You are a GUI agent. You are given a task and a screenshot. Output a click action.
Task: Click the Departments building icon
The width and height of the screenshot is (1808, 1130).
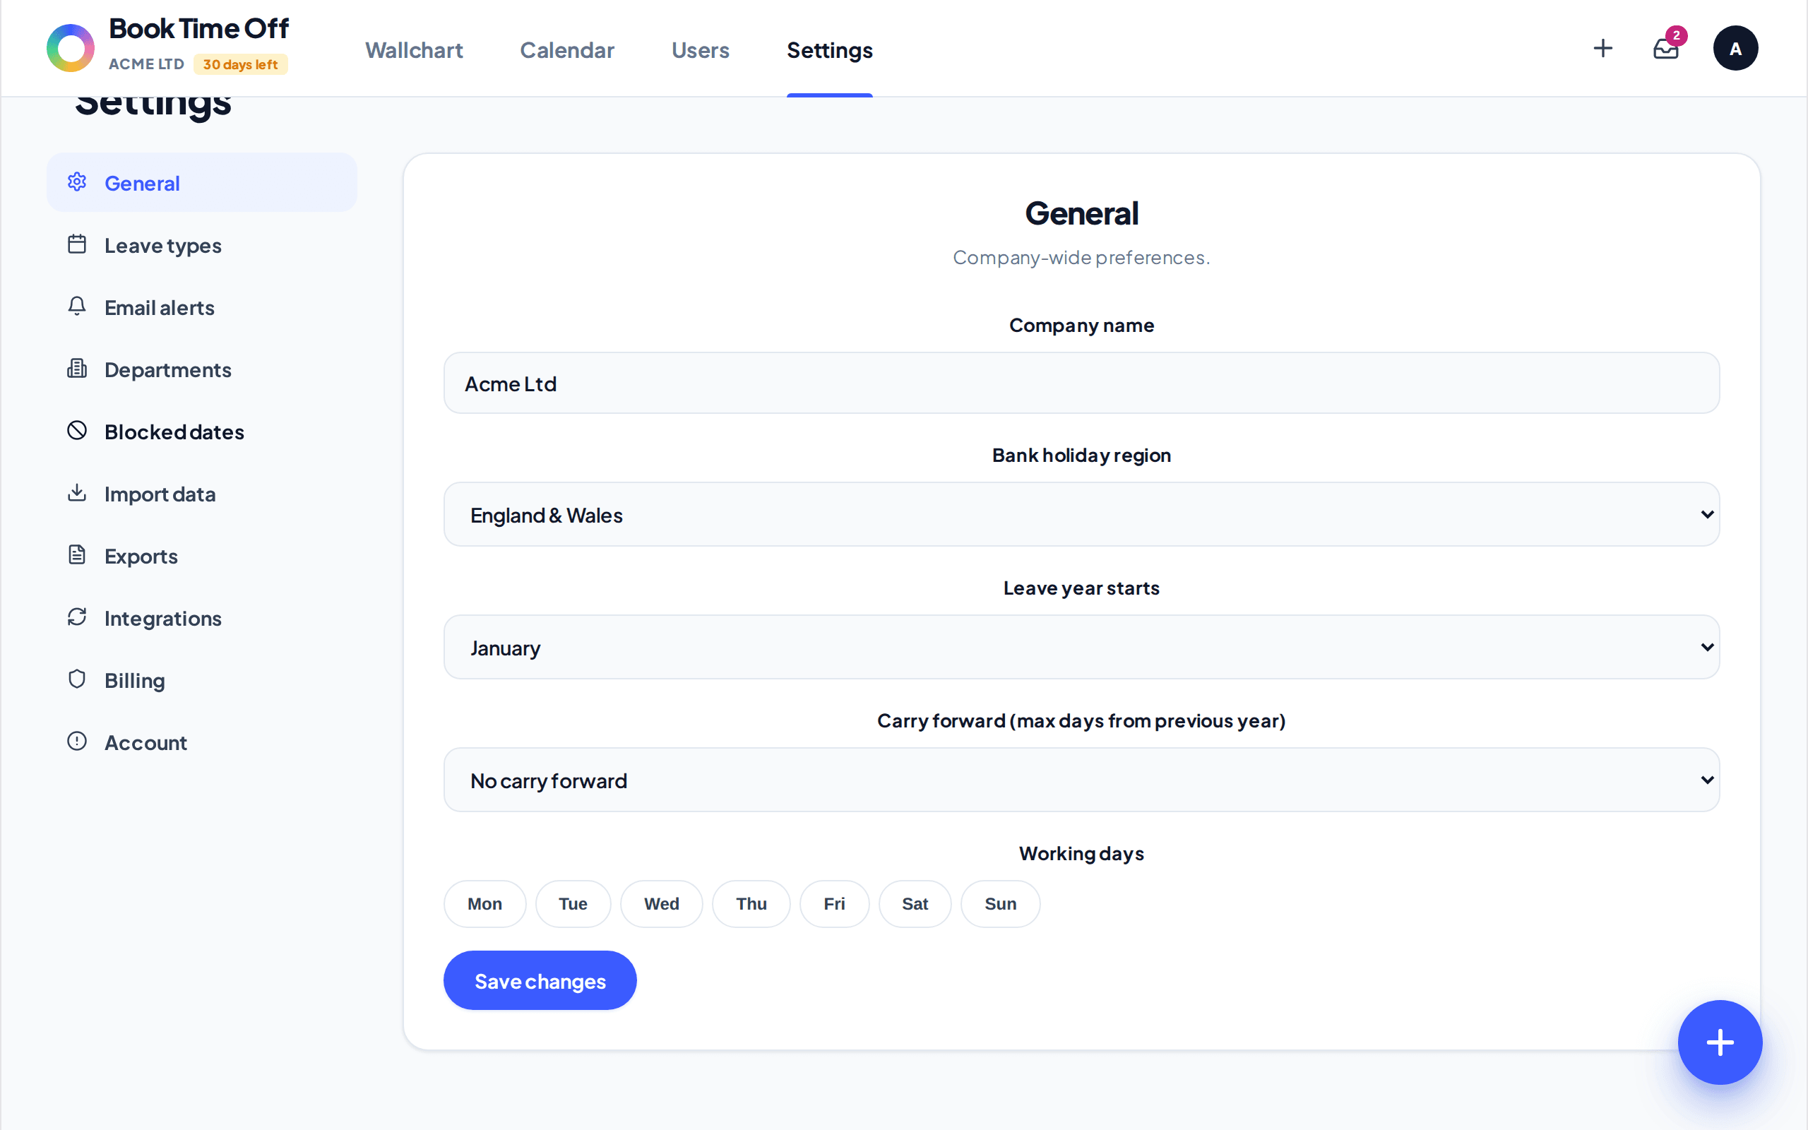coord(77,369)
